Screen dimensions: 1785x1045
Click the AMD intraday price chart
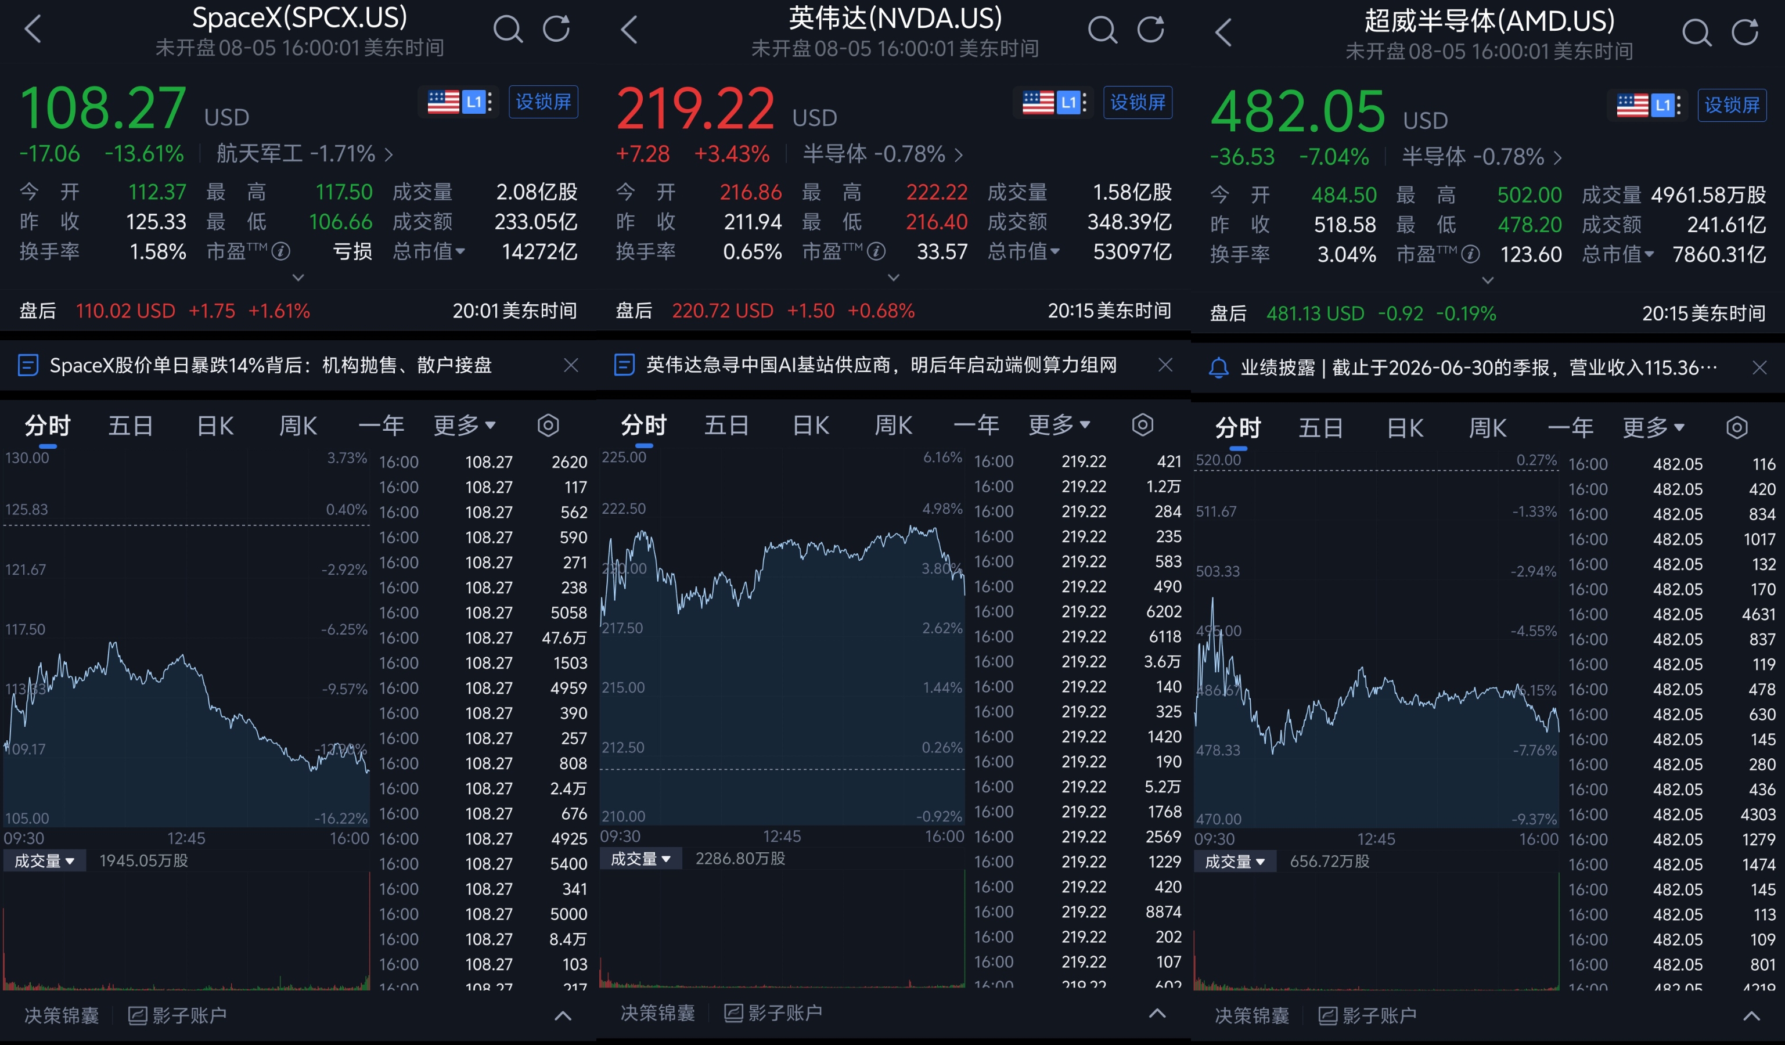coord(1376,639)
